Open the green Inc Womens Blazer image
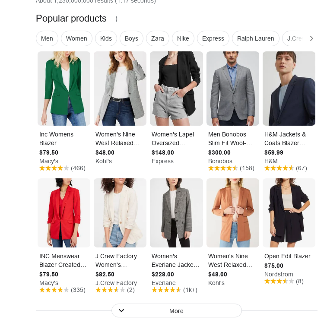This screenshot has height=320, width=327. [x=64, y=89]
